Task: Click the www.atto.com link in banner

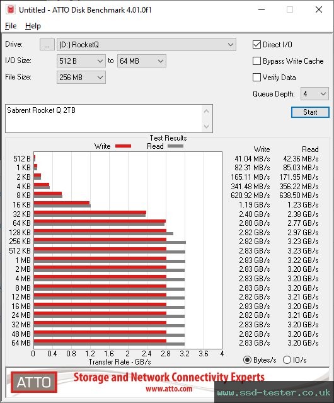Action: (x=169, y=388)
